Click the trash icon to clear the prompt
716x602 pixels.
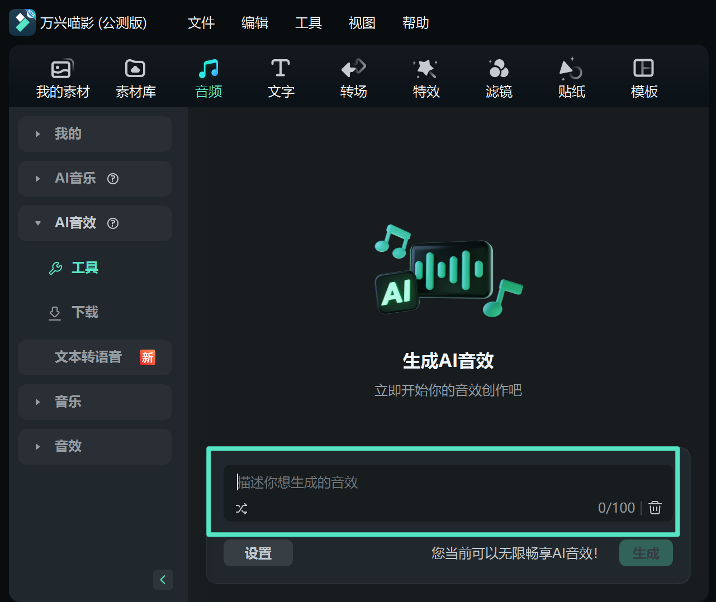click(655, 508)
